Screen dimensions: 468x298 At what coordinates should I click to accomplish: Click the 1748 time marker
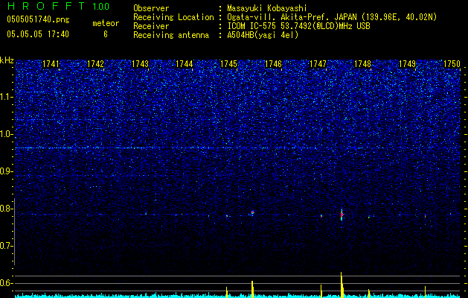click(x=362, y=64)
